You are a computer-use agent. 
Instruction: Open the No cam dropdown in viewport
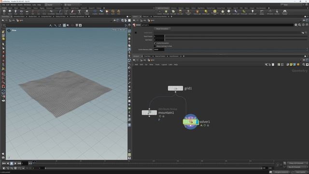(x=122, y=29)
